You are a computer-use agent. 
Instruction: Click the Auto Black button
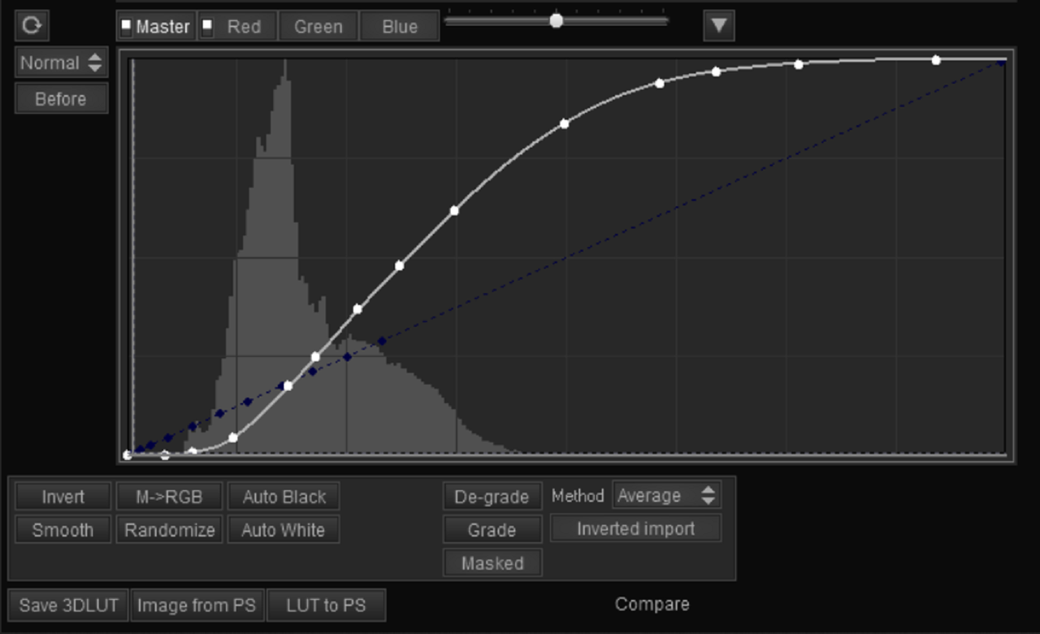coord(284,497)
